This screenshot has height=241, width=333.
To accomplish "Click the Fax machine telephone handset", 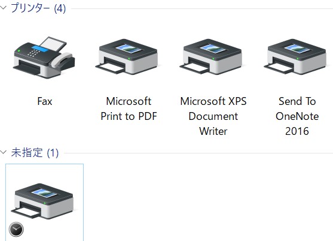I will (62, 61).
